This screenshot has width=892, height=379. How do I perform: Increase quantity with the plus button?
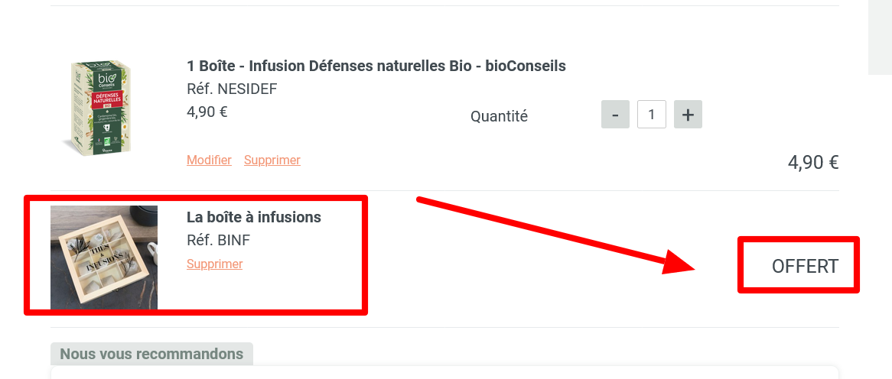[688, 115]
